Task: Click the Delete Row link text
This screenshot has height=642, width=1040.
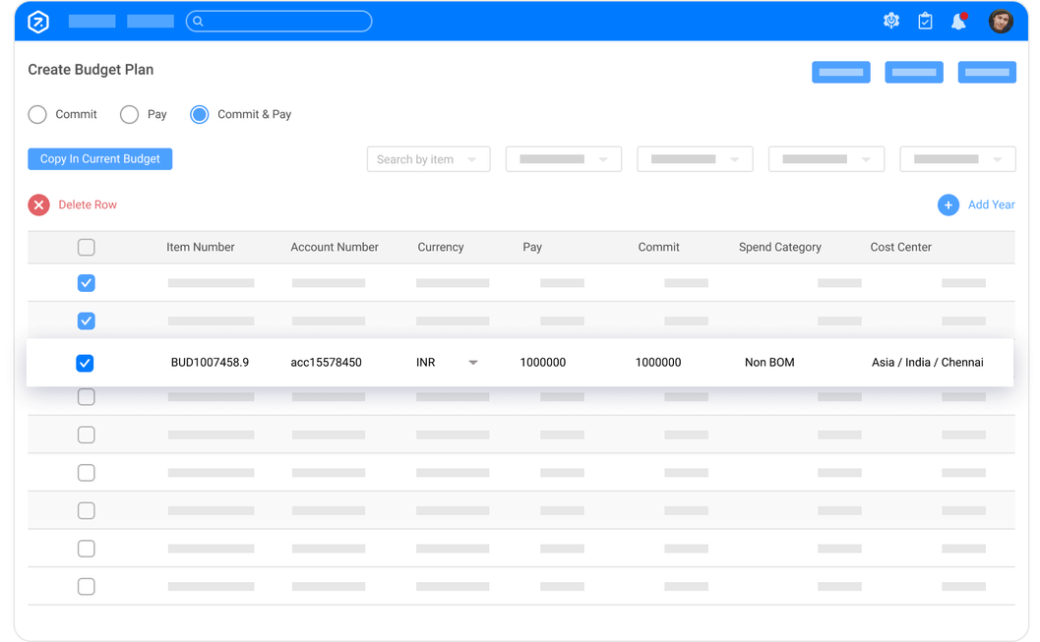Action: pyautogui.click(x=88, y=204)
